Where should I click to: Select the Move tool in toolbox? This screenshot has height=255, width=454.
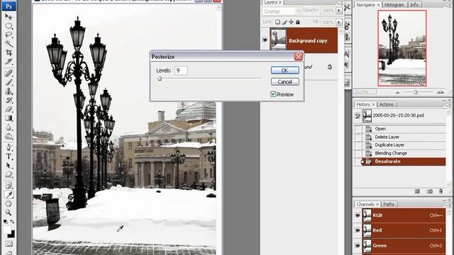(9, 17)
